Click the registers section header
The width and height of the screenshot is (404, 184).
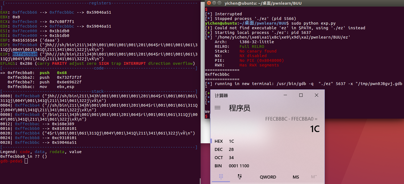pyautogui.click(x=100, y=3)
